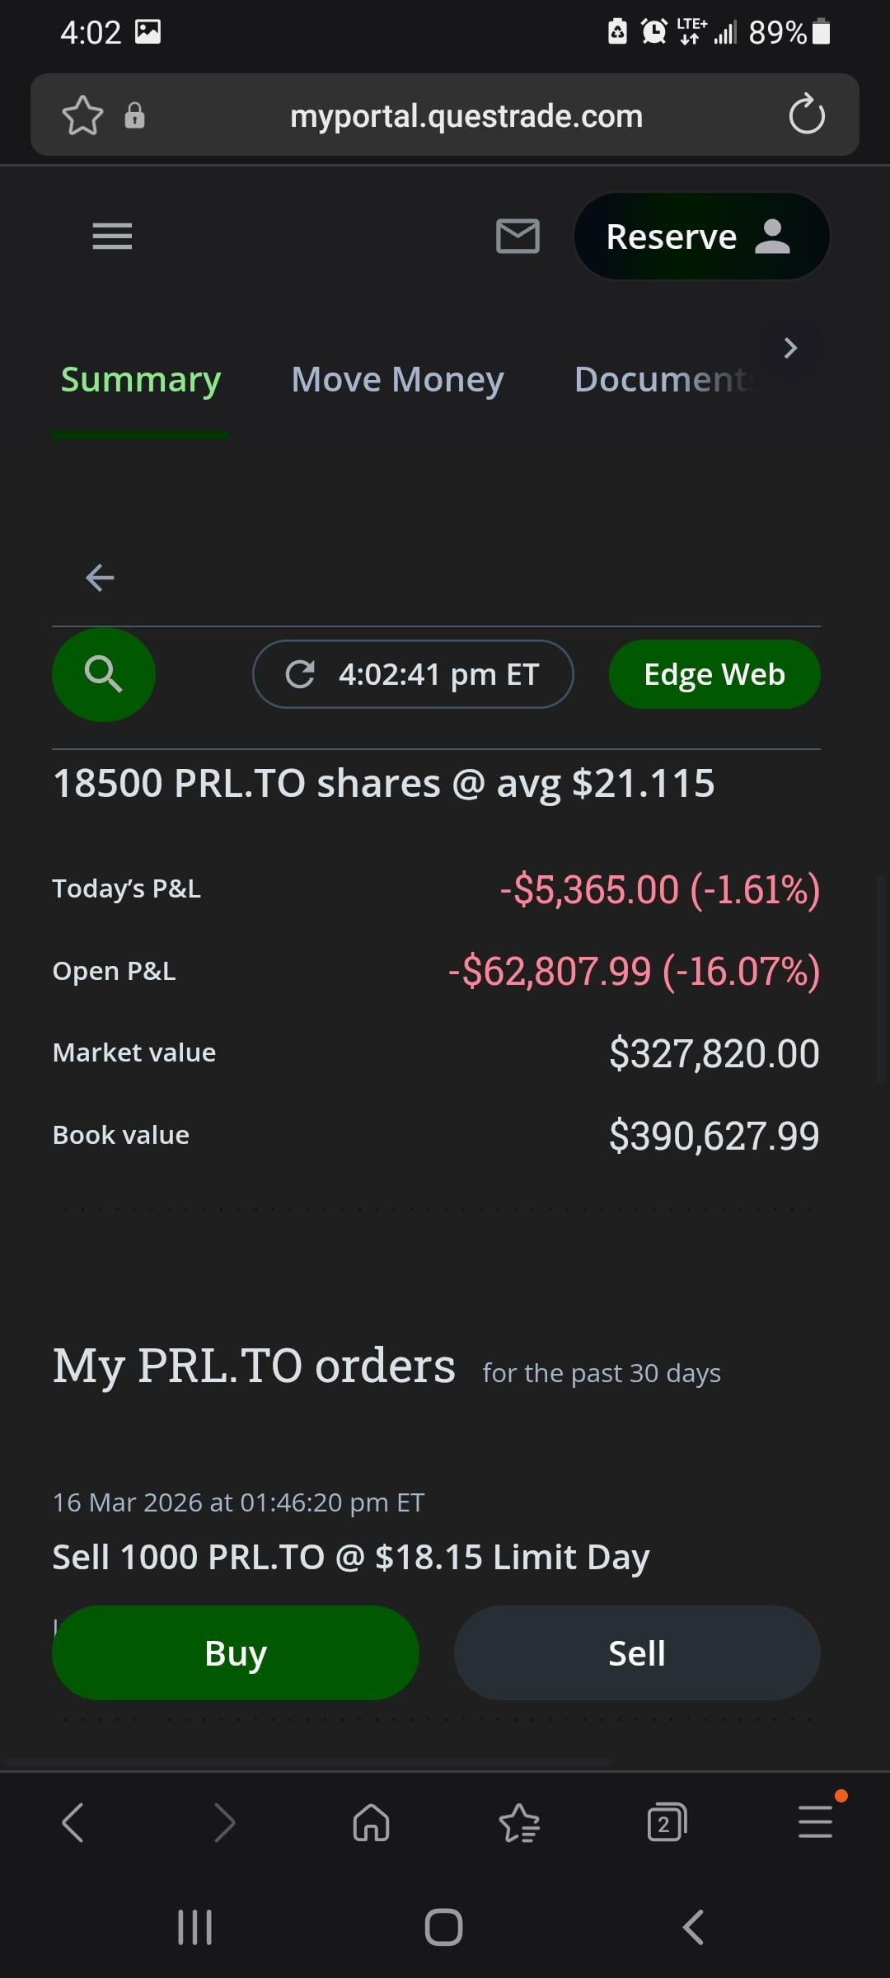Refresh quotes at 4:02:41 pm ET
The height and width of the screenshot is (1978, 890).
pos(413,674)
